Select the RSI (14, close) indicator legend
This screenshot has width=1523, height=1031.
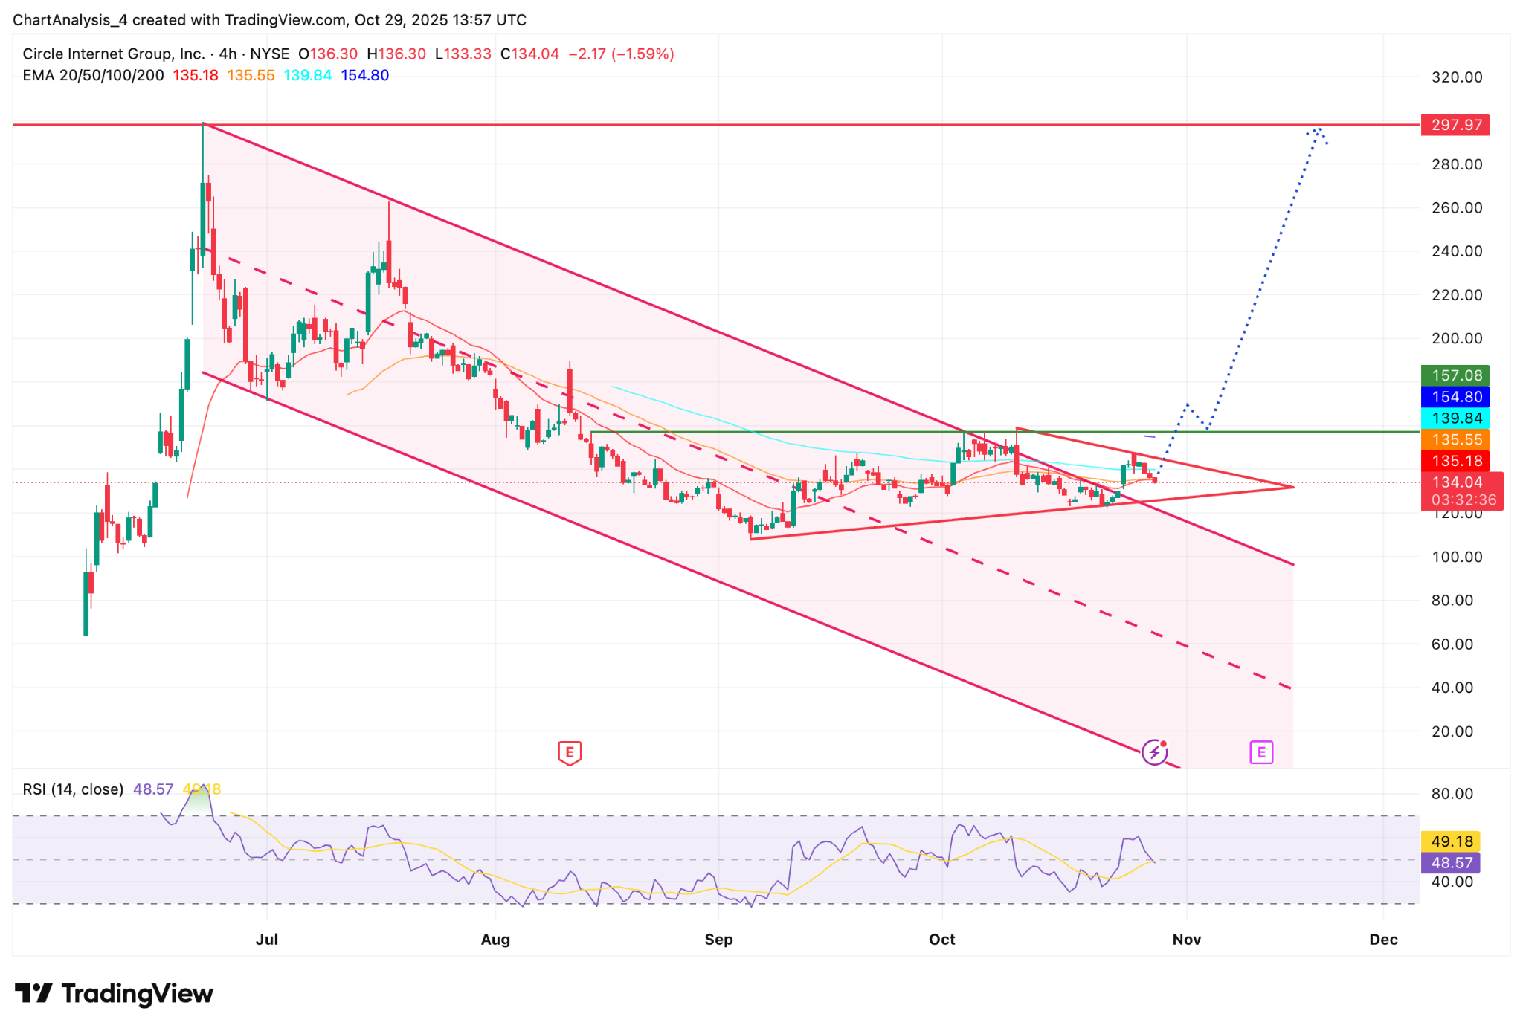click(x=73, y=789)
